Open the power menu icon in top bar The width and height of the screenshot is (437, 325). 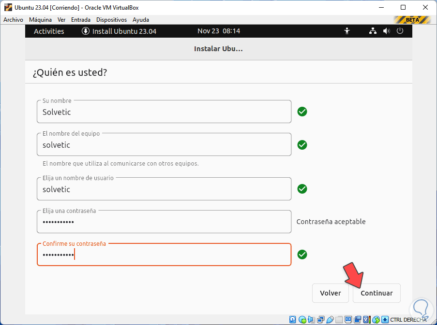(400, 30)
